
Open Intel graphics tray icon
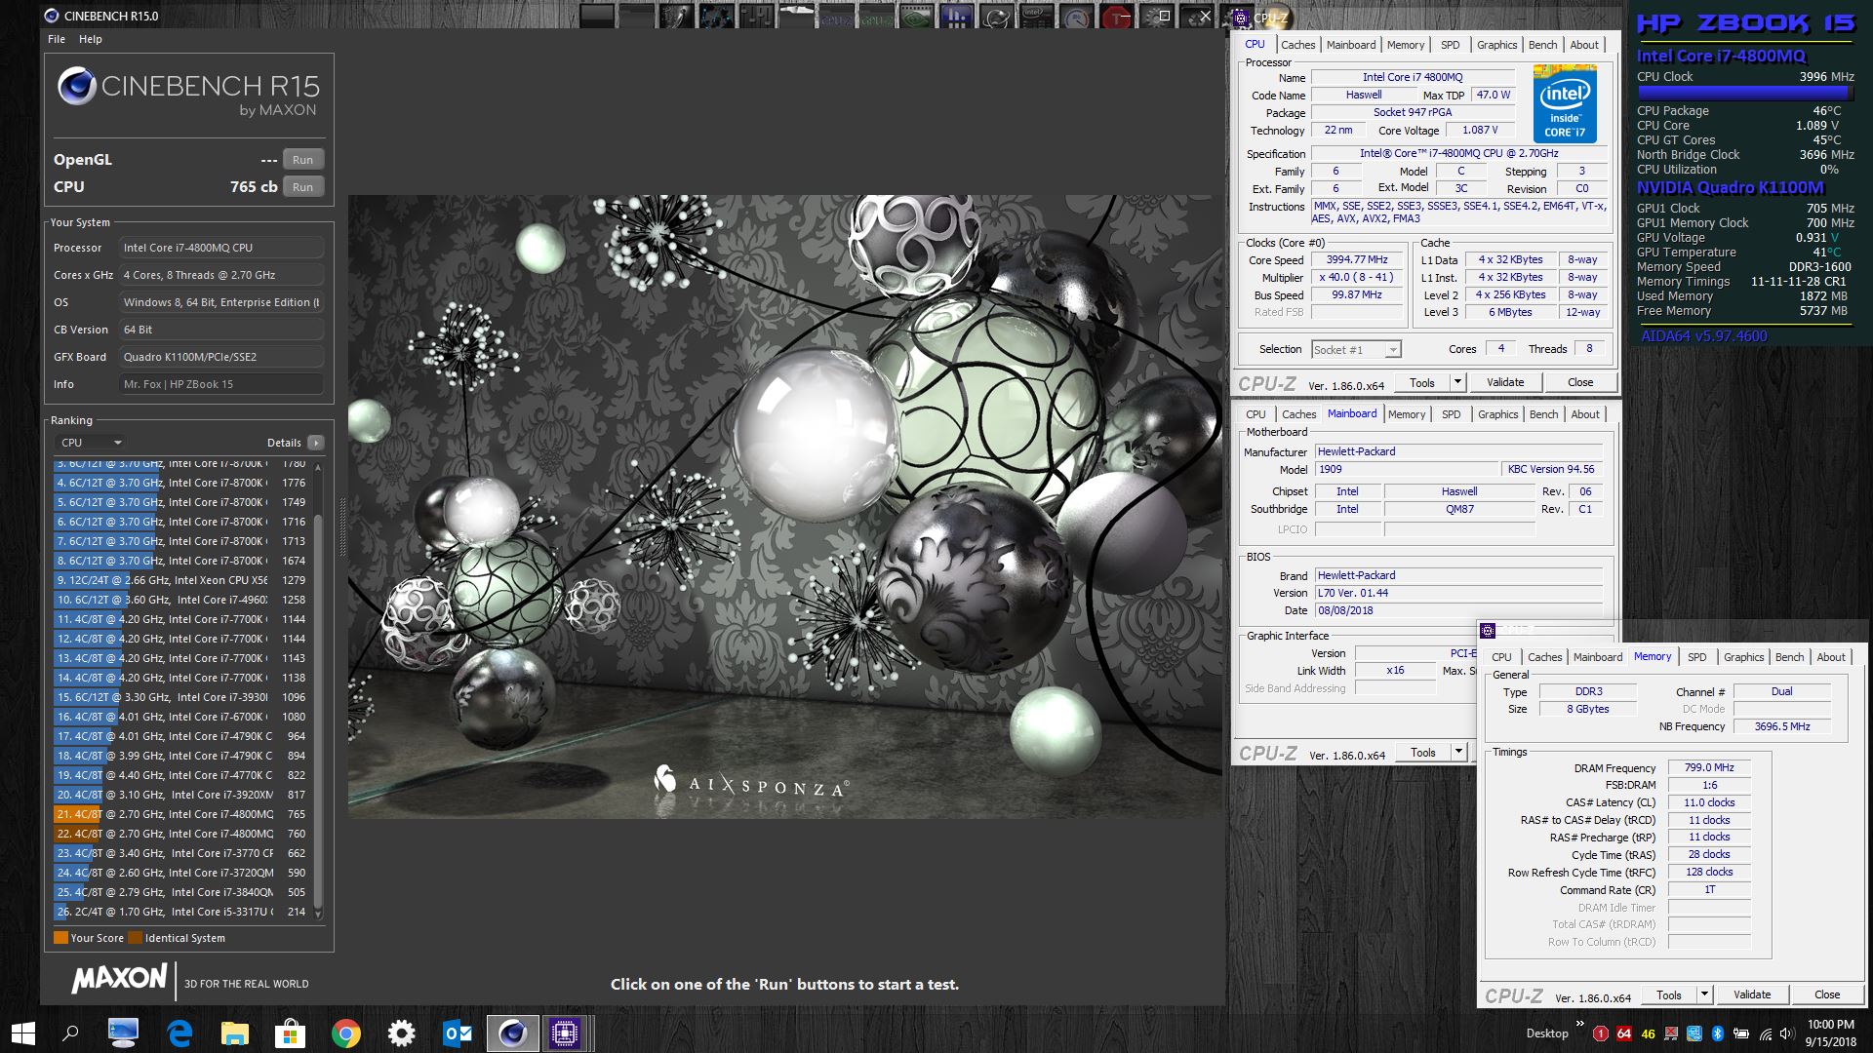1694,1033
